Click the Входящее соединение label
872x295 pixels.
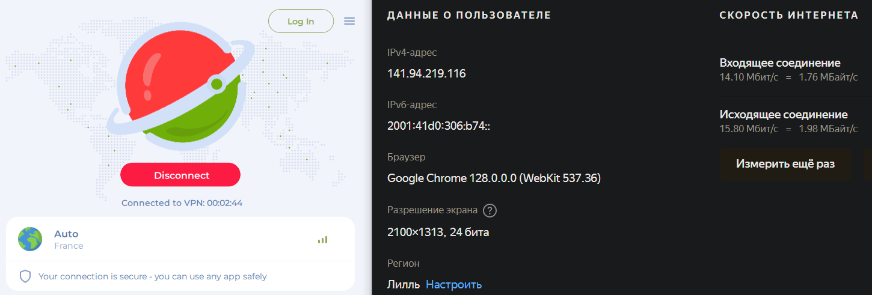click(780, 63)
